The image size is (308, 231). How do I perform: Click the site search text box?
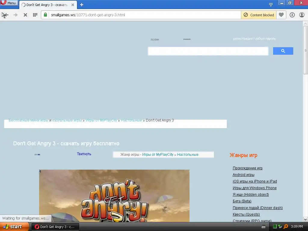click(208, 51)
